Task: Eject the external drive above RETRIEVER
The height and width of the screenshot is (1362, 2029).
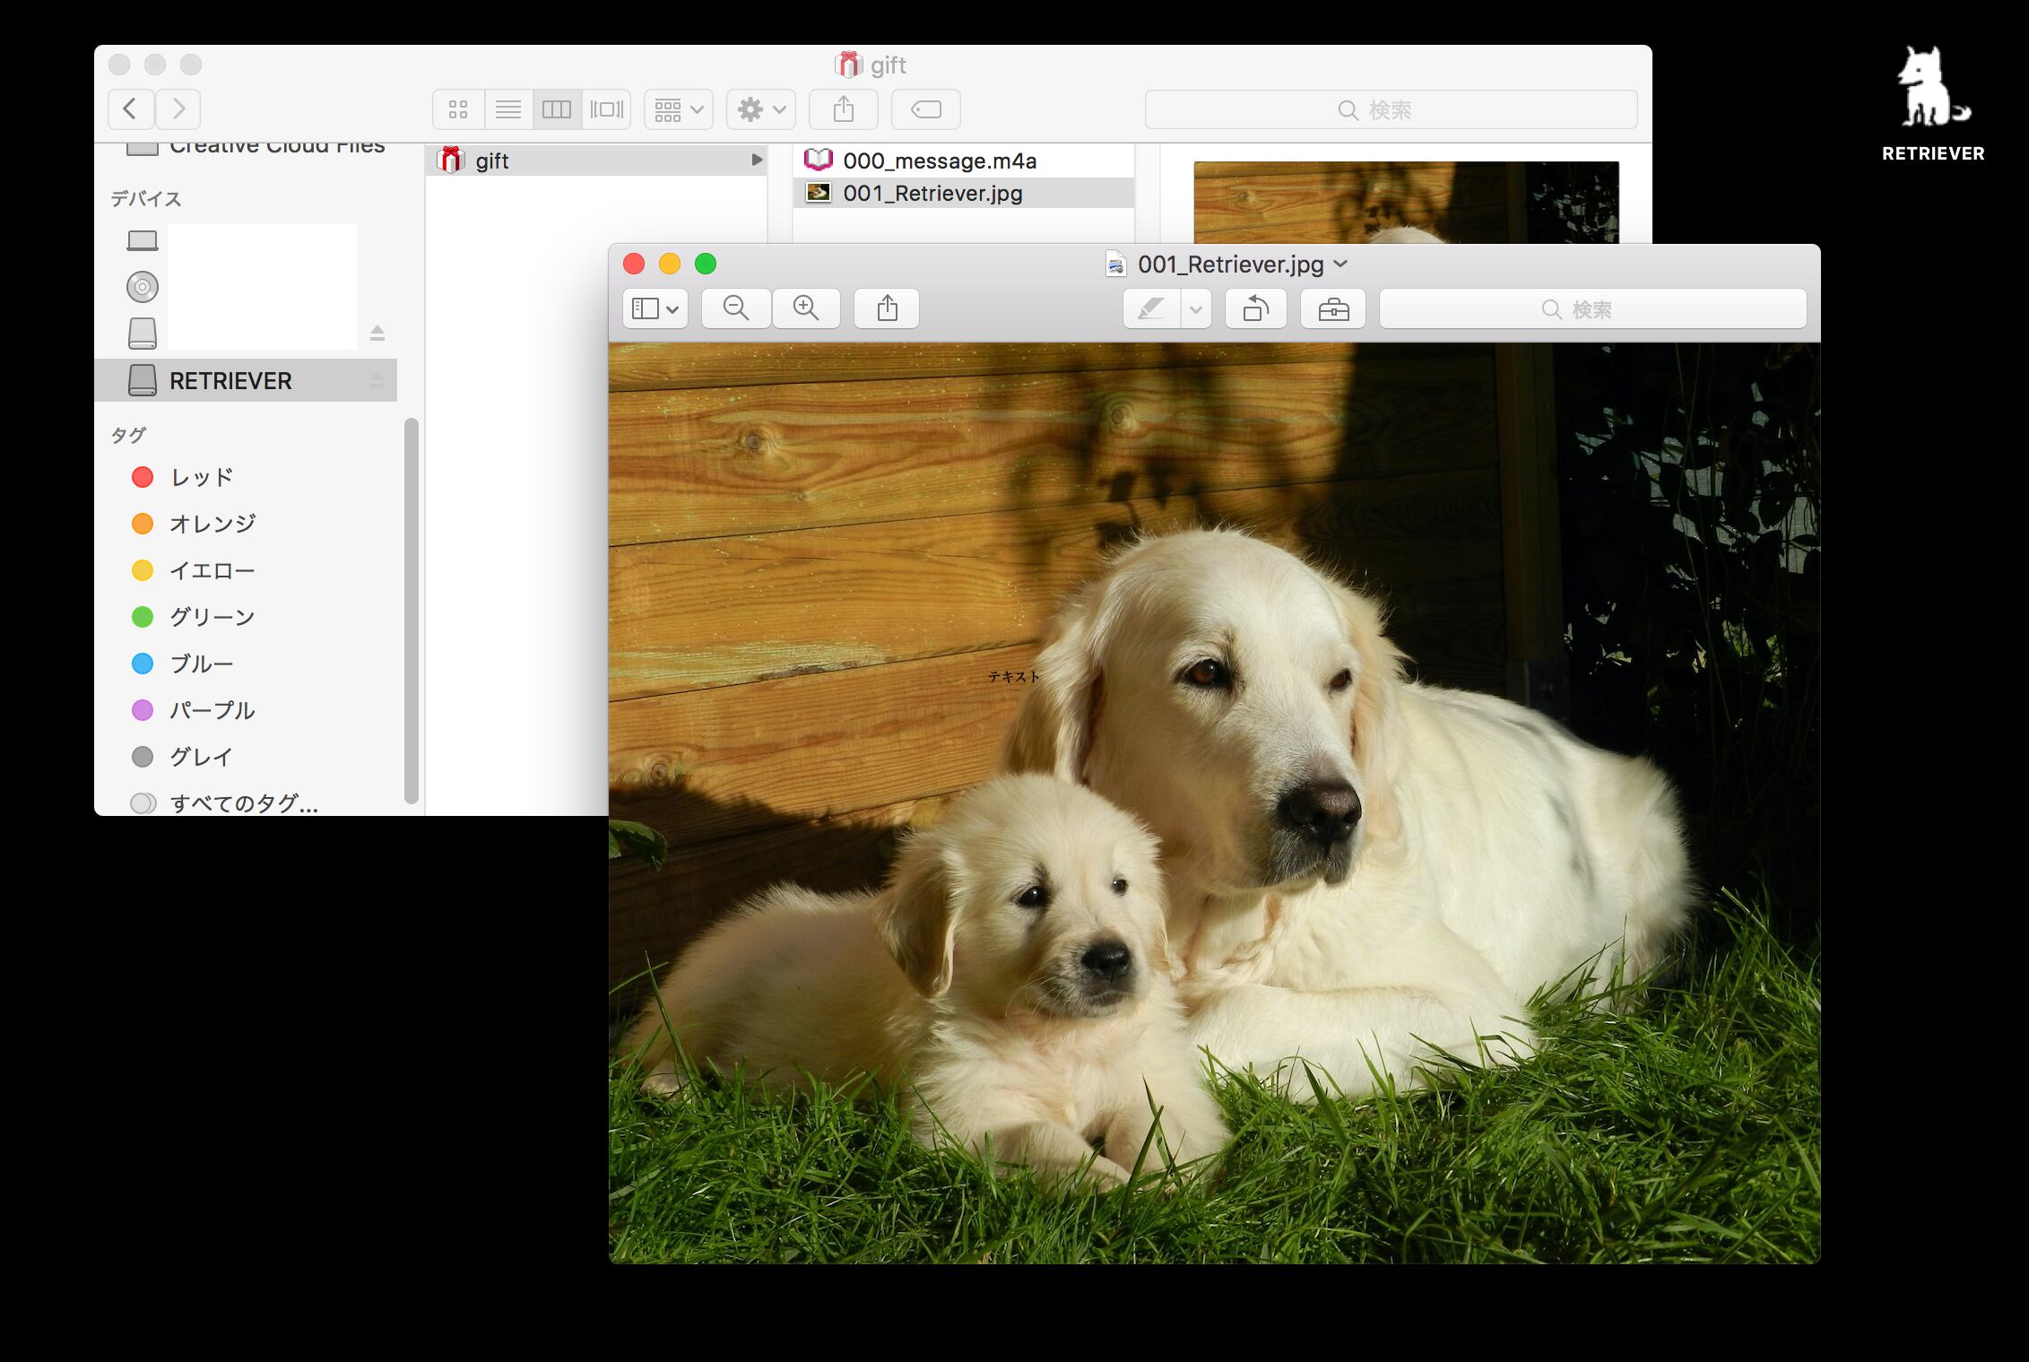Action: pos(377,333)
